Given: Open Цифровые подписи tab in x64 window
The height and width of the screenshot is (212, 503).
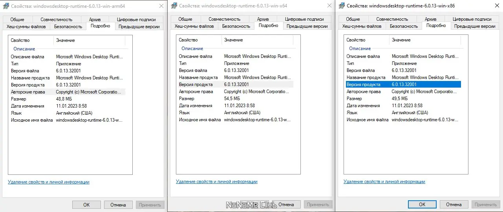Looking at the screenshot, I should 304,19.
